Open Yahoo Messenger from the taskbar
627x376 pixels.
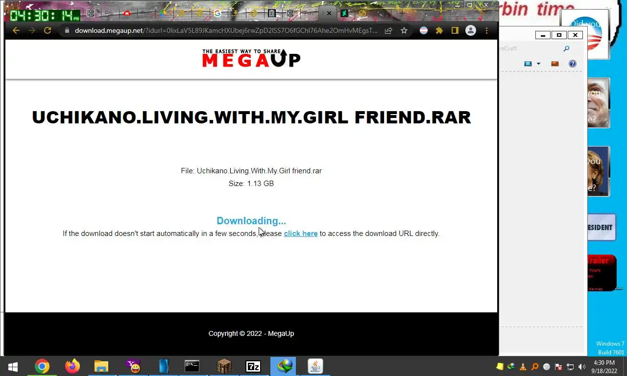133,366
